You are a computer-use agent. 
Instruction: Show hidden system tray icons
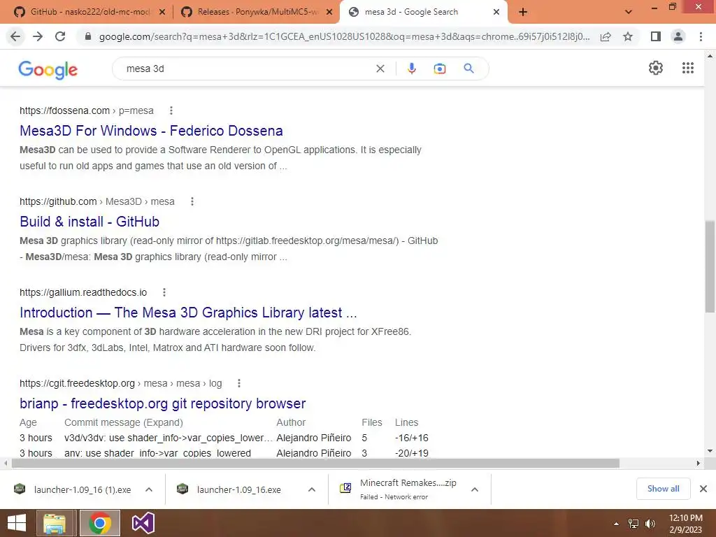pyautogui.click(x=616, y=524)
